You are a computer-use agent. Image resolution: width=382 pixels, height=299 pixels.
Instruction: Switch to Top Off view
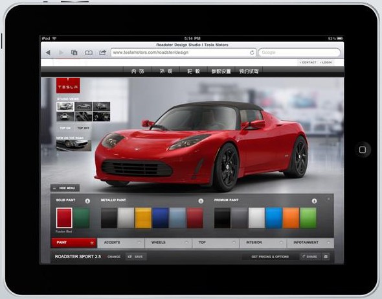84,128
